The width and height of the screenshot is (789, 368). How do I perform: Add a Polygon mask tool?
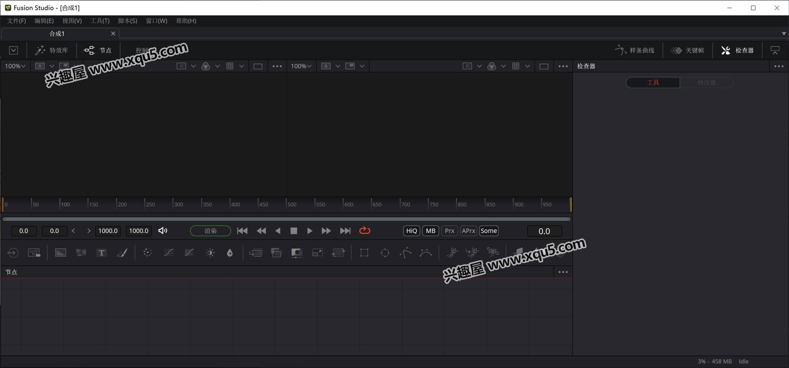pyautogui.click(x=406, y=253)
